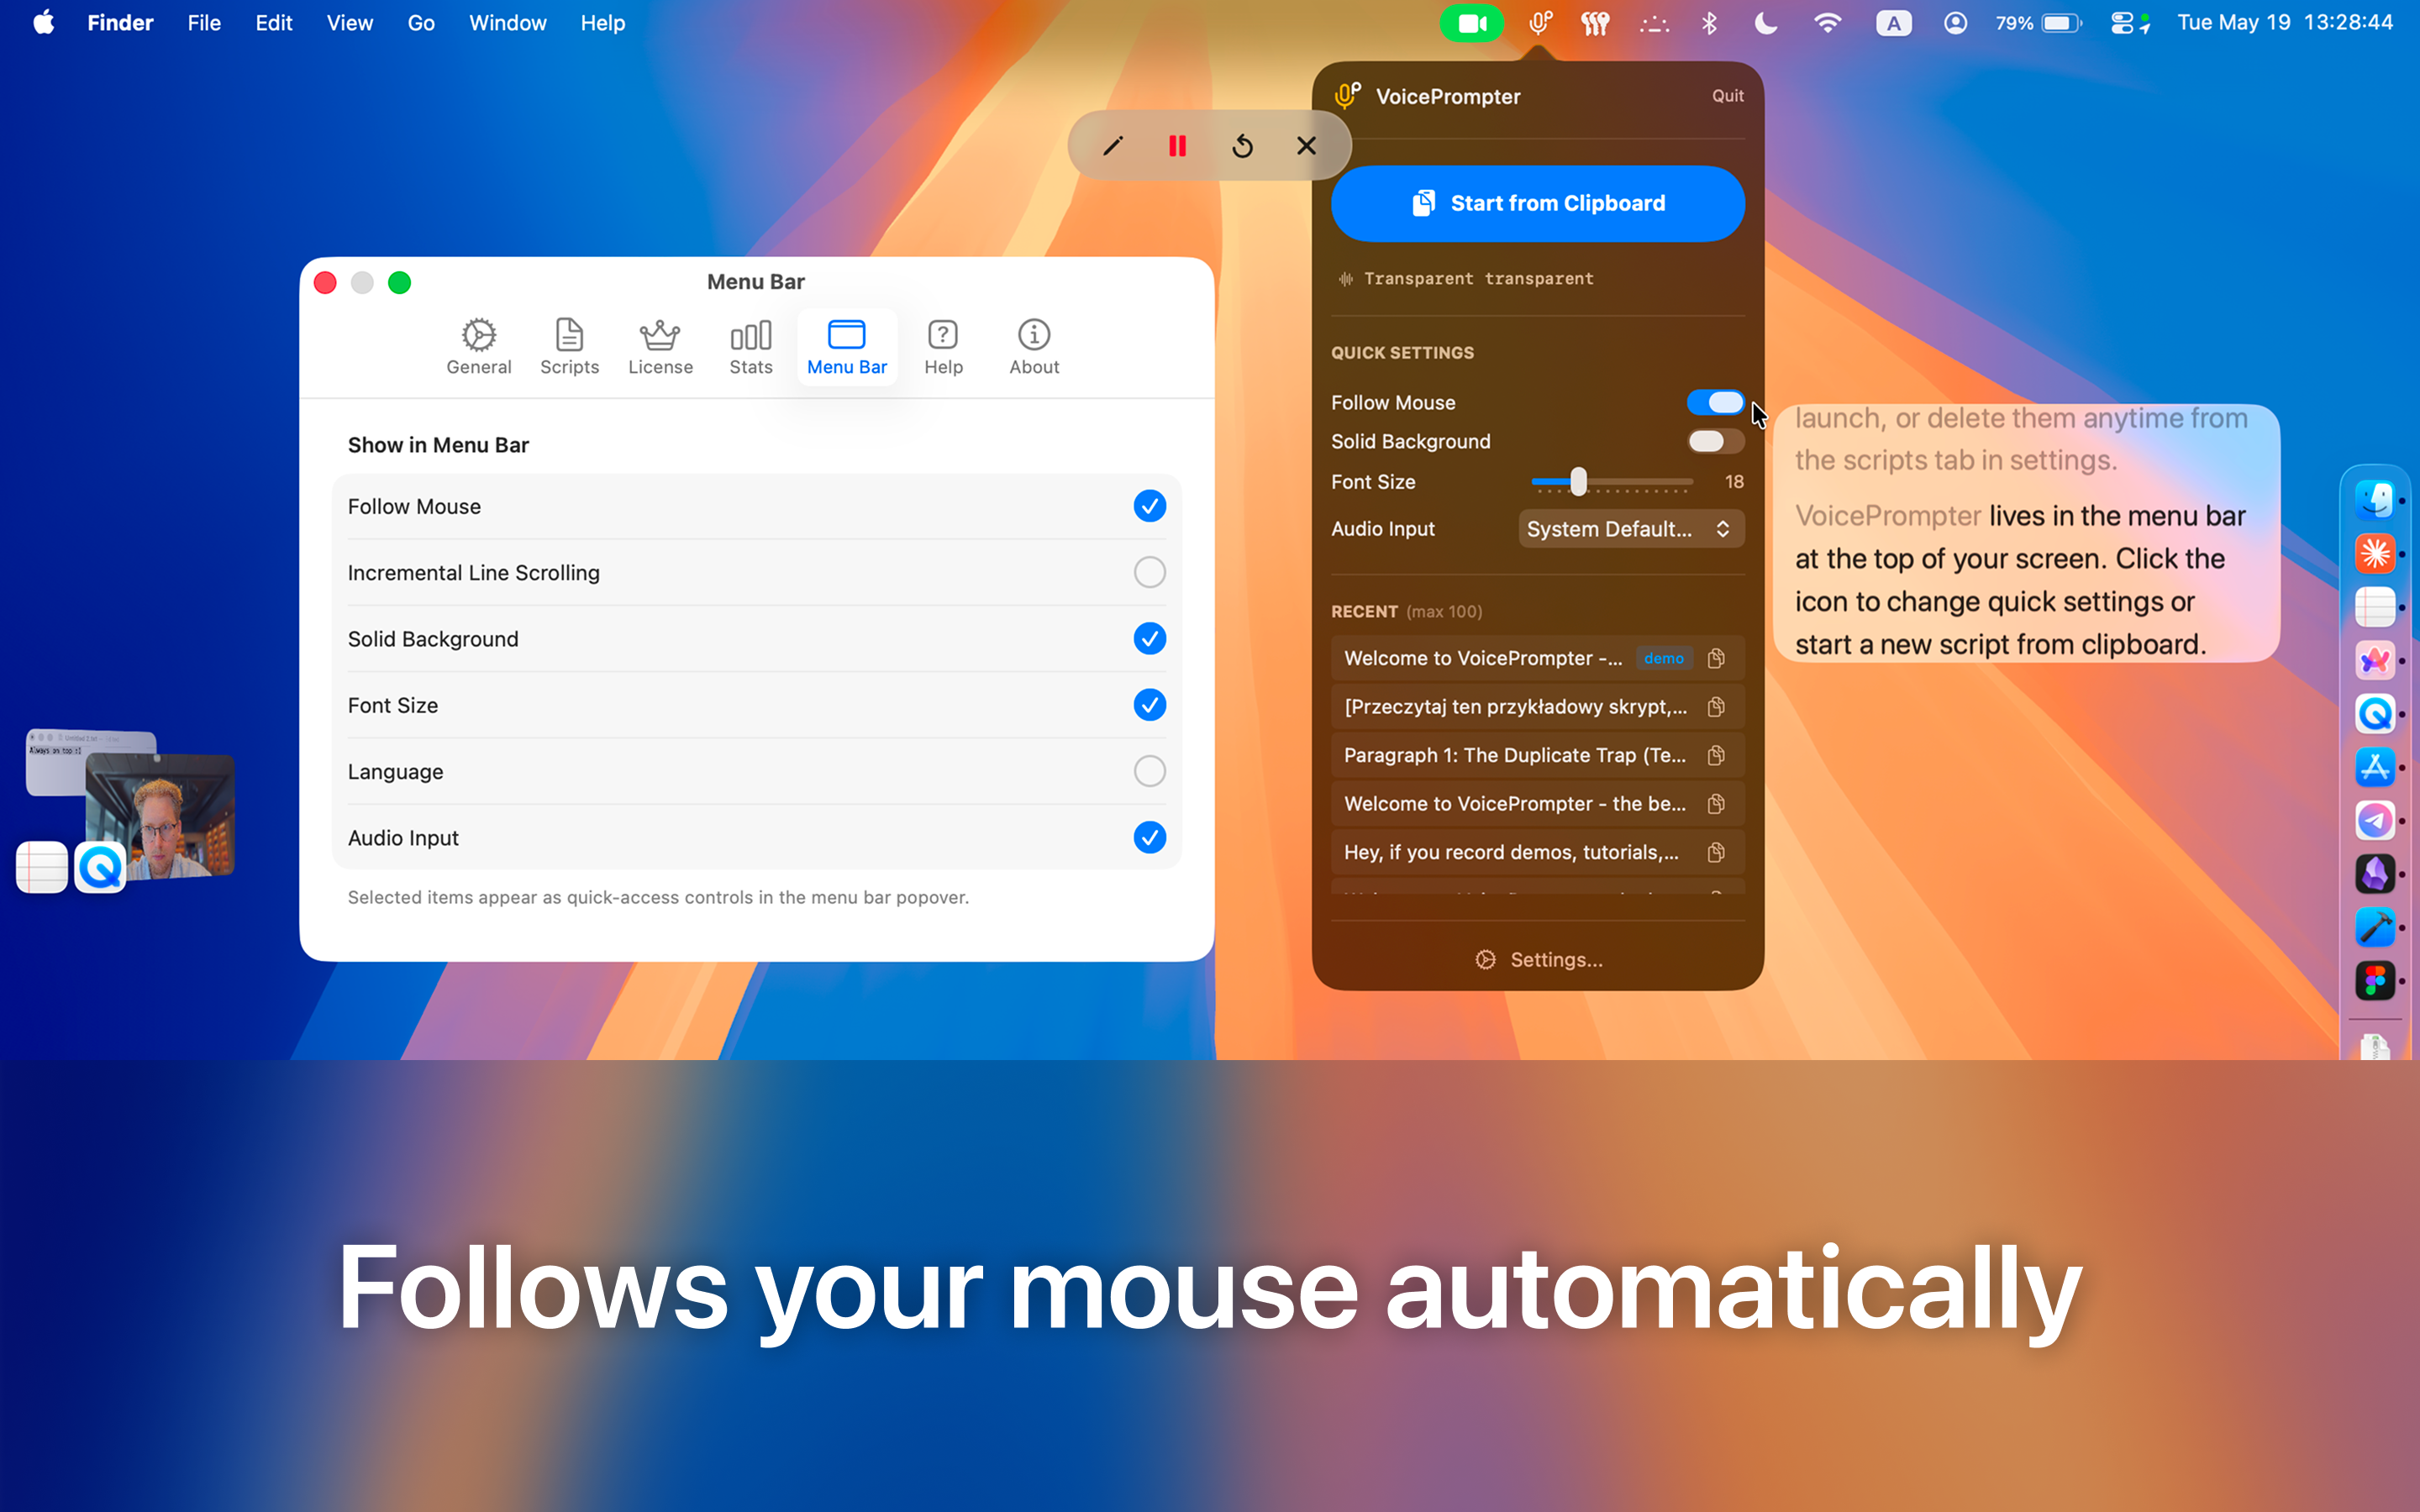This screenshot has height=1512, width=2420.
Task: Open the Go menu in menu bar
Action: pyautogui.click(x=421, y=23)
